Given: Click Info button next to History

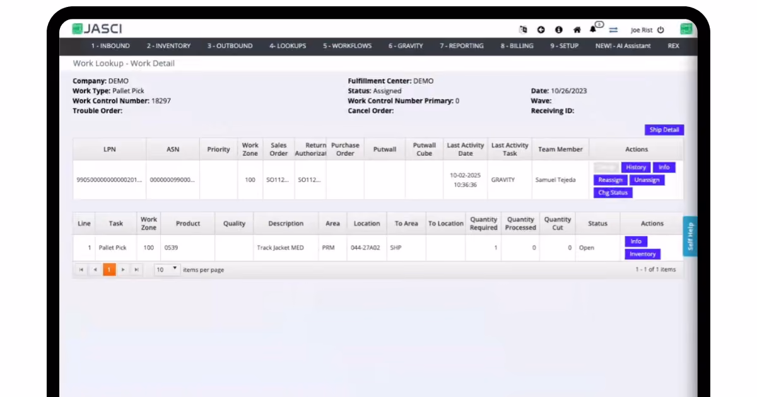Looking at the screenshot, I should pyautogui.click(x=664, y=167).
